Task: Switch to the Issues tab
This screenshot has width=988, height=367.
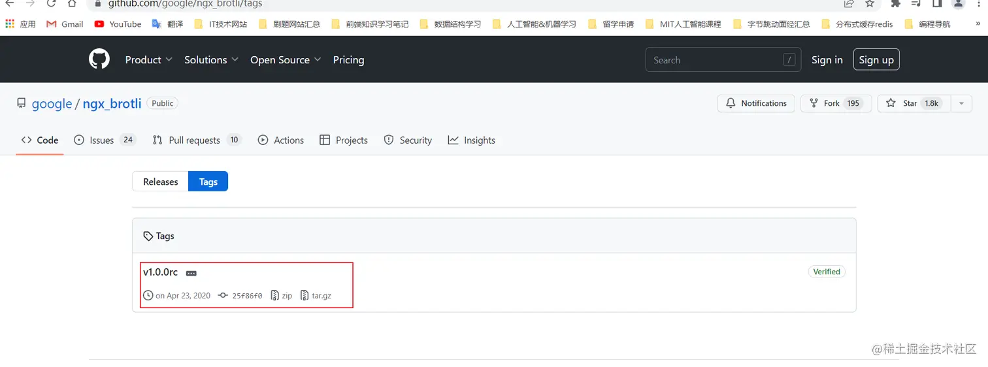Action: click(x=105, y=140)
